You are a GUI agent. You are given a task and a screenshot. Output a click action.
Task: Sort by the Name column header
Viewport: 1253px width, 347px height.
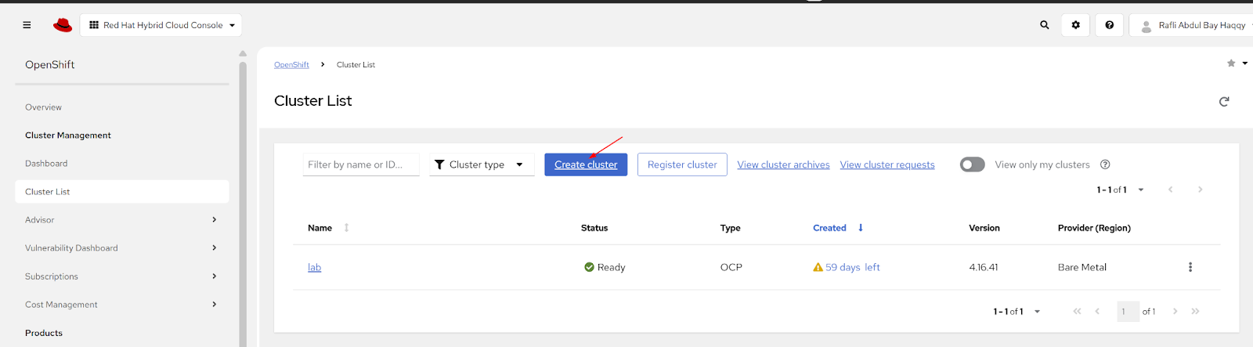(320, 228)
